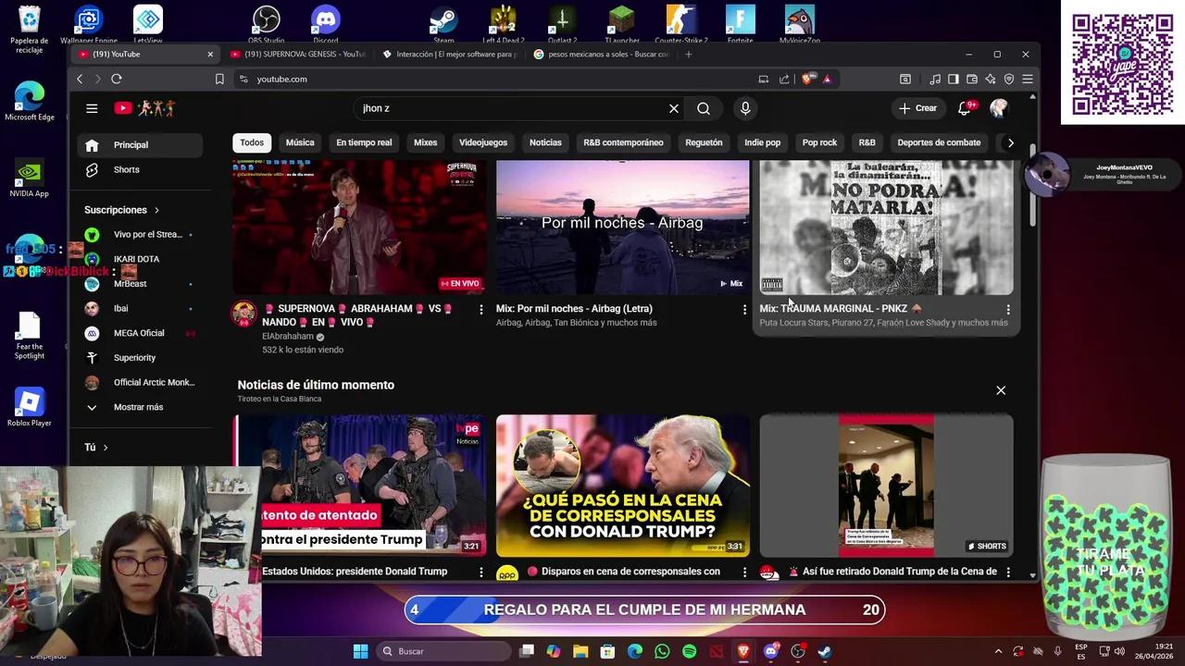Open MrBeast subscription channel
Image resolution: width=1185 pixels, height=666 pixels.
138,284
